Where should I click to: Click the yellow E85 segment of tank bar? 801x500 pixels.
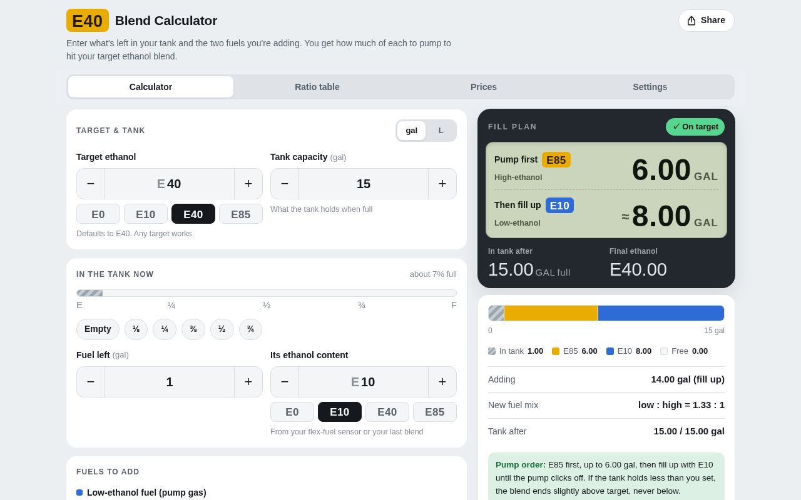pos(551,313)
